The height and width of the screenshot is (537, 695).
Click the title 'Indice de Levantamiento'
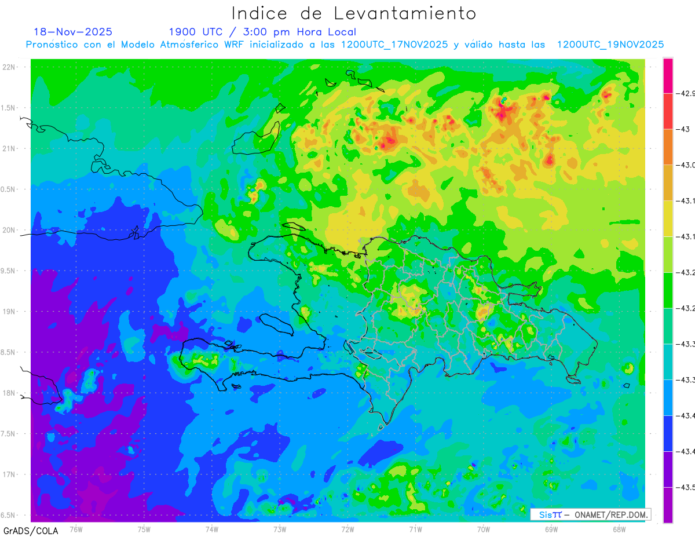354,13
